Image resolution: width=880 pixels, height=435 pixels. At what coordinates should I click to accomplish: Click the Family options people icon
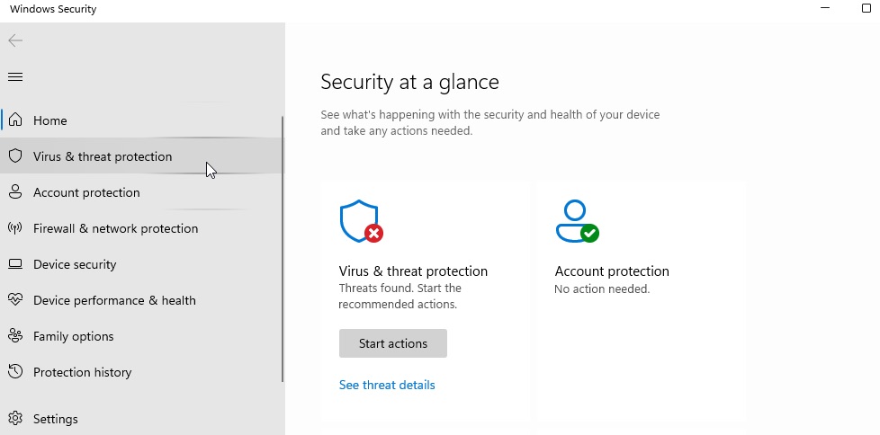pos(14,336)
